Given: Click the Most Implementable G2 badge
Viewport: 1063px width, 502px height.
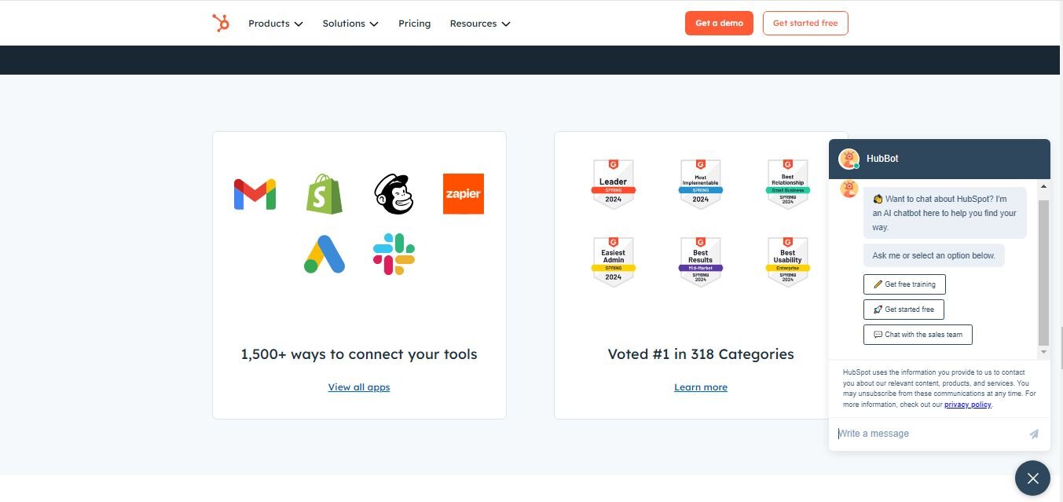Looking at the screenshot, I should 700,185.
